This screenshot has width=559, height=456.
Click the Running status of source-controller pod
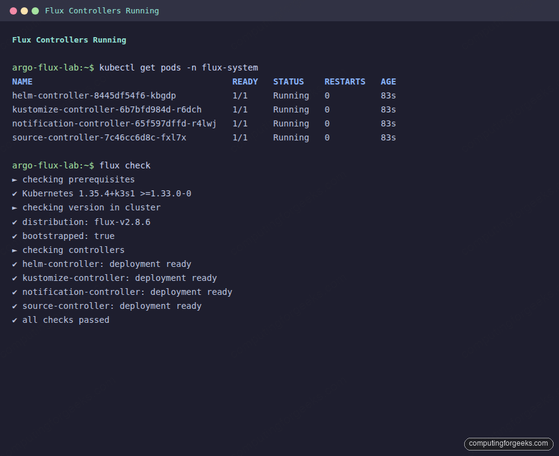tap(291, 137)
